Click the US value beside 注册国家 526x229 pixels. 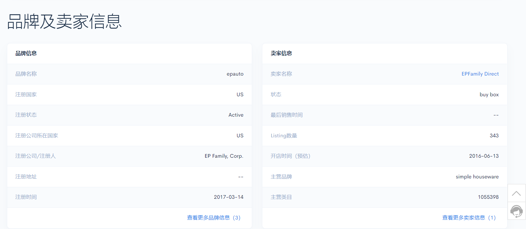pyautogui.click(x=240, y=95)
